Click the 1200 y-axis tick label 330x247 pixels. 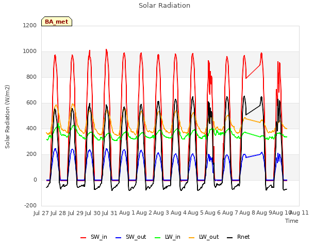pos(30,25)
